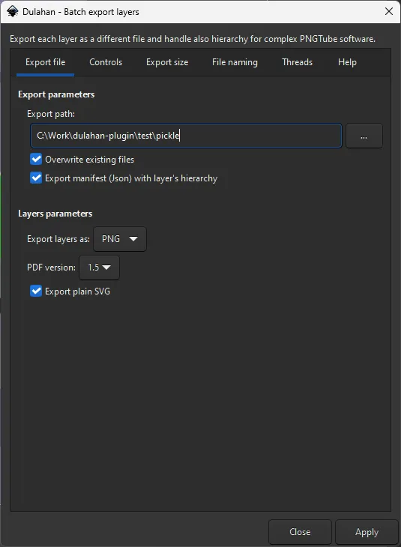Click the dialog description text about PNGTube

pos(193,39)
